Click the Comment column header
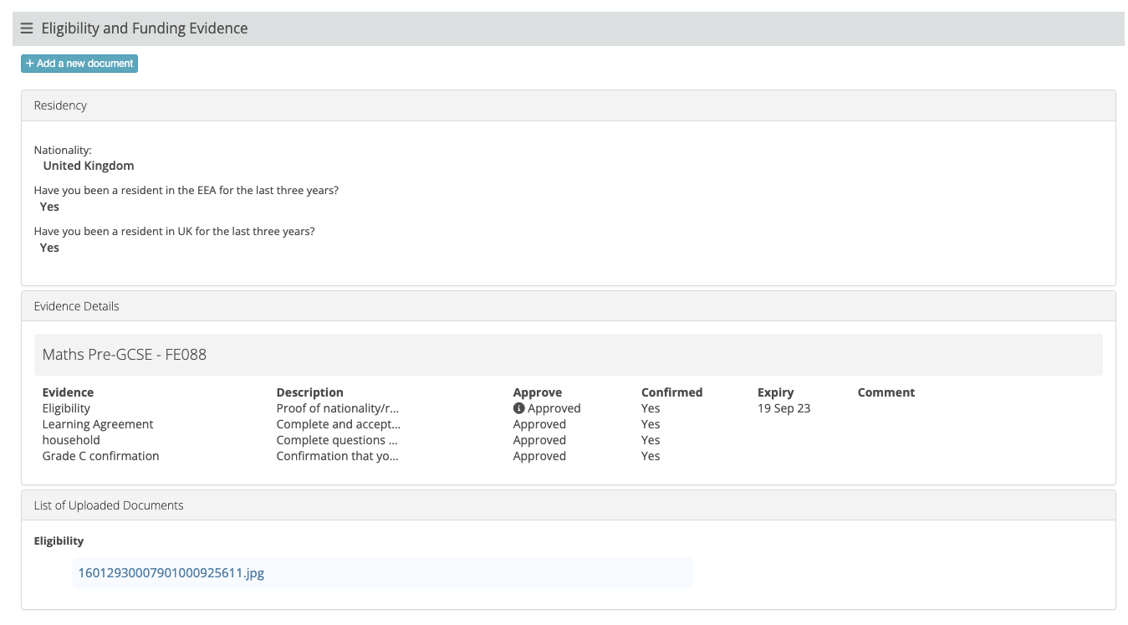 pyautogui.click(x=886, y=392)
